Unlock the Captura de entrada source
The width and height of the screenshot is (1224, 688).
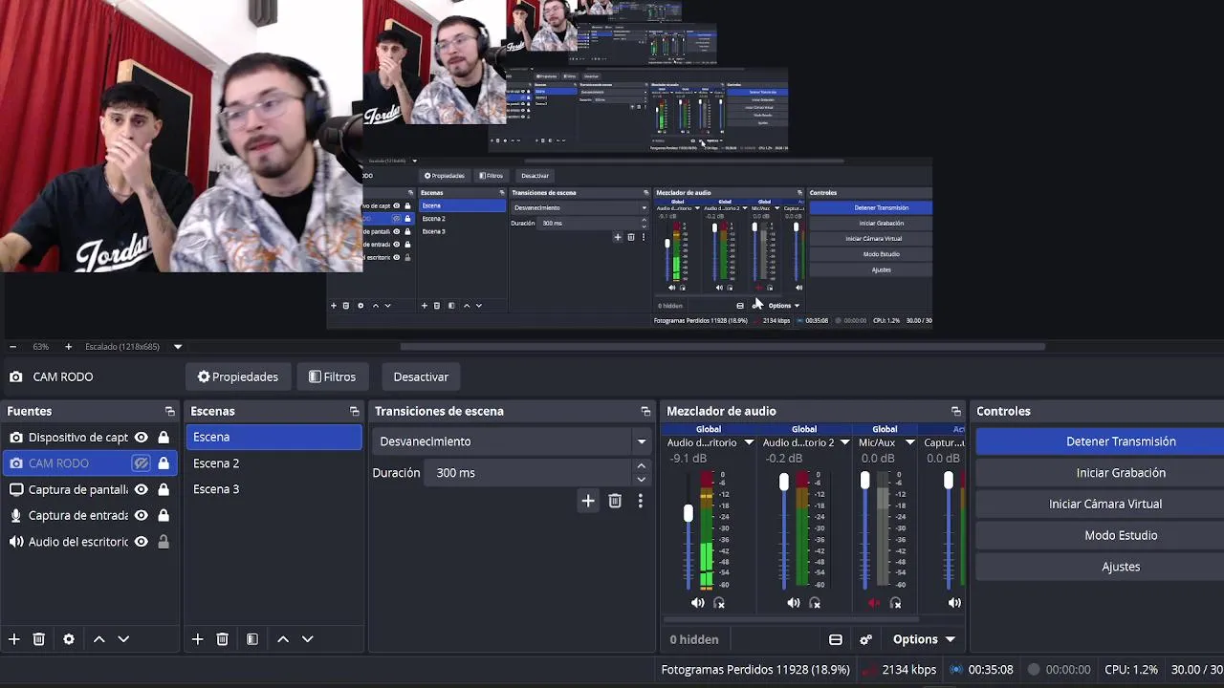point(164,515)
